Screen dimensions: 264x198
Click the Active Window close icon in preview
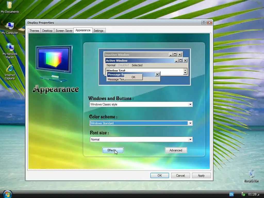point(185,60)
